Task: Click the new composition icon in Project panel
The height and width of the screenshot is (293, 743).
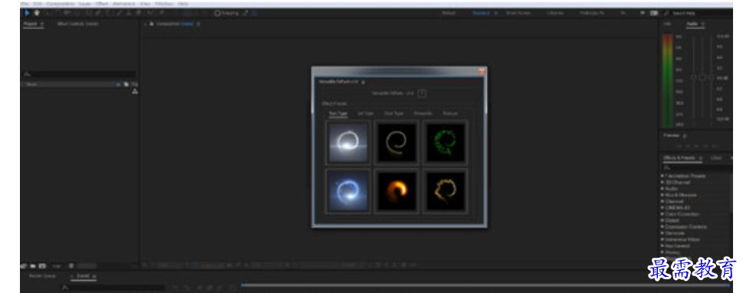Action: (43, 266)
